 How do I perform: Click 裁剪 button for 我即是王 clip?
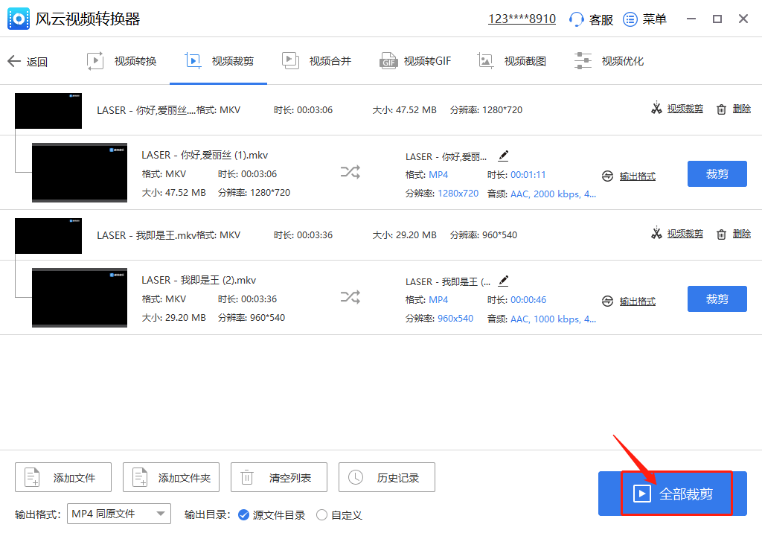click(x=717, y=299)
